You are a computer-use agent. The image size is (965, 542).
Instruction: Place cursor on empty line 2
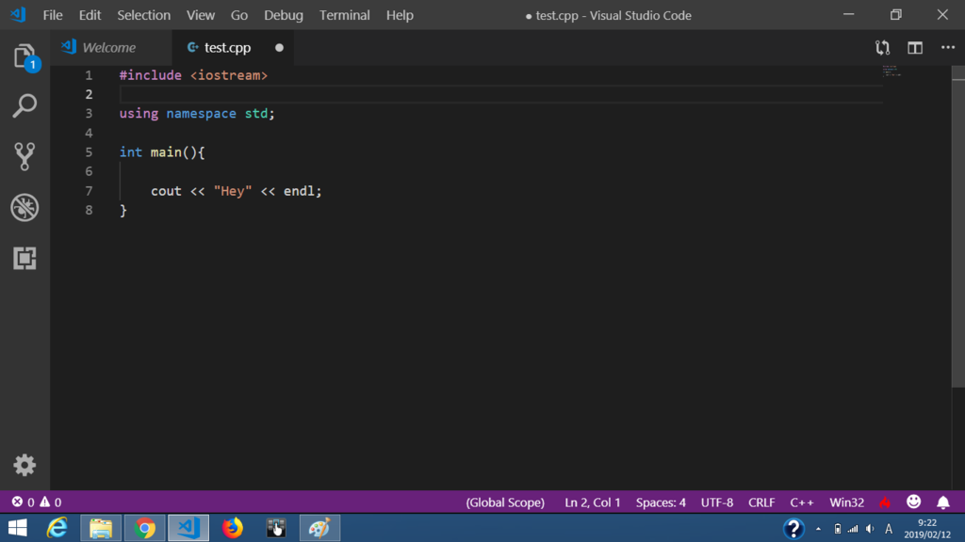pos(501,94)
